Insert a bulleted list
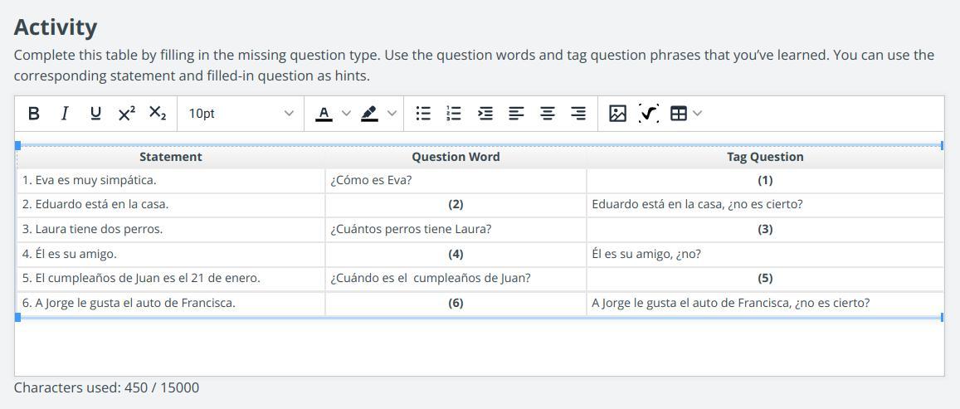Viewport: 960px width, 409px height. [x=423, y=114]
